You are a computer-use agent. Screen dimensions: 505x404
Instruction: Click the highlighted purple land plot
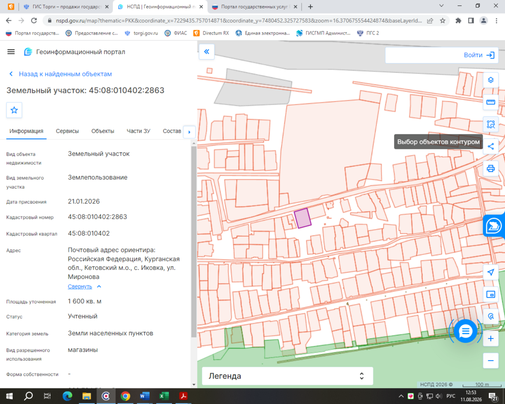[x=303, y=218]
